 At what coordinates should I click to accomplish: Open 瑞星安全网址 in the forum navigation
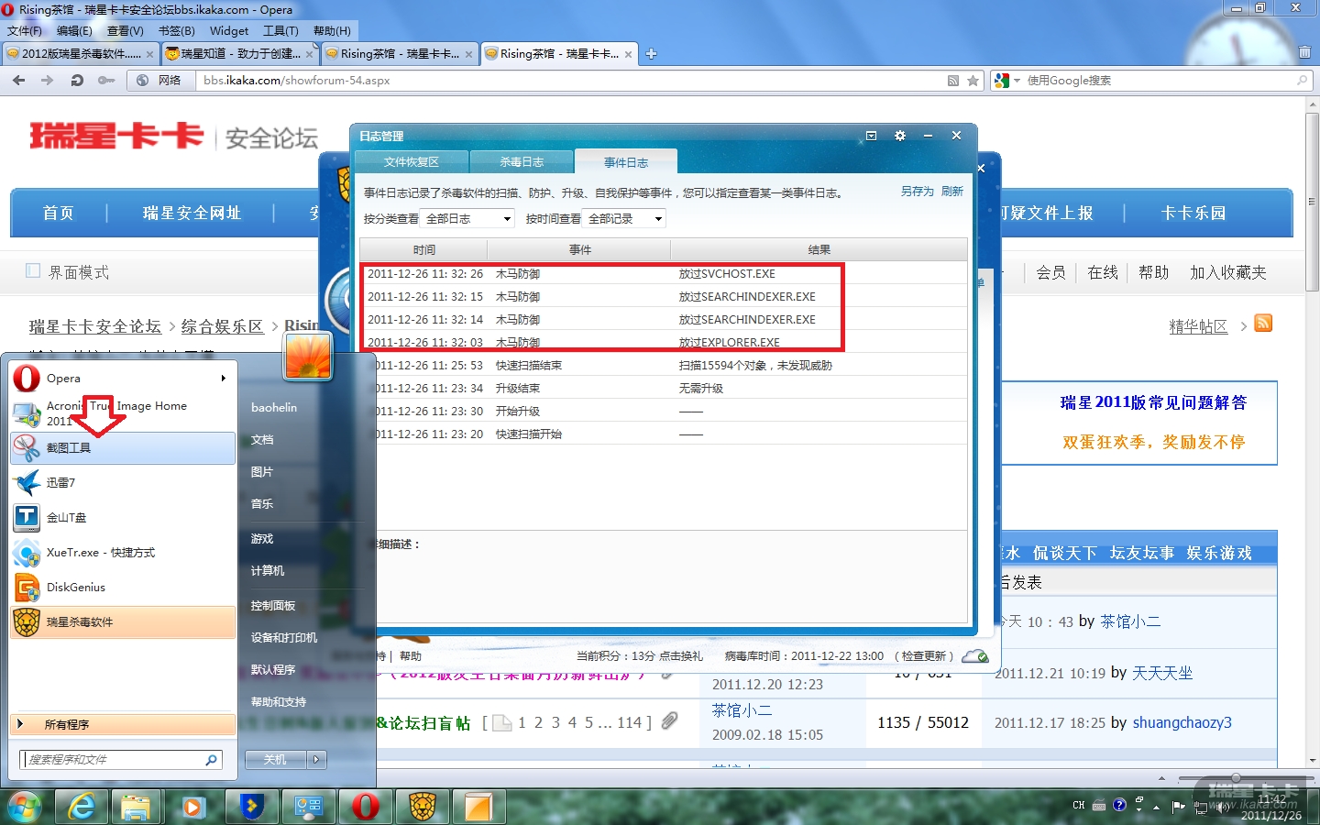coord(192,214)
